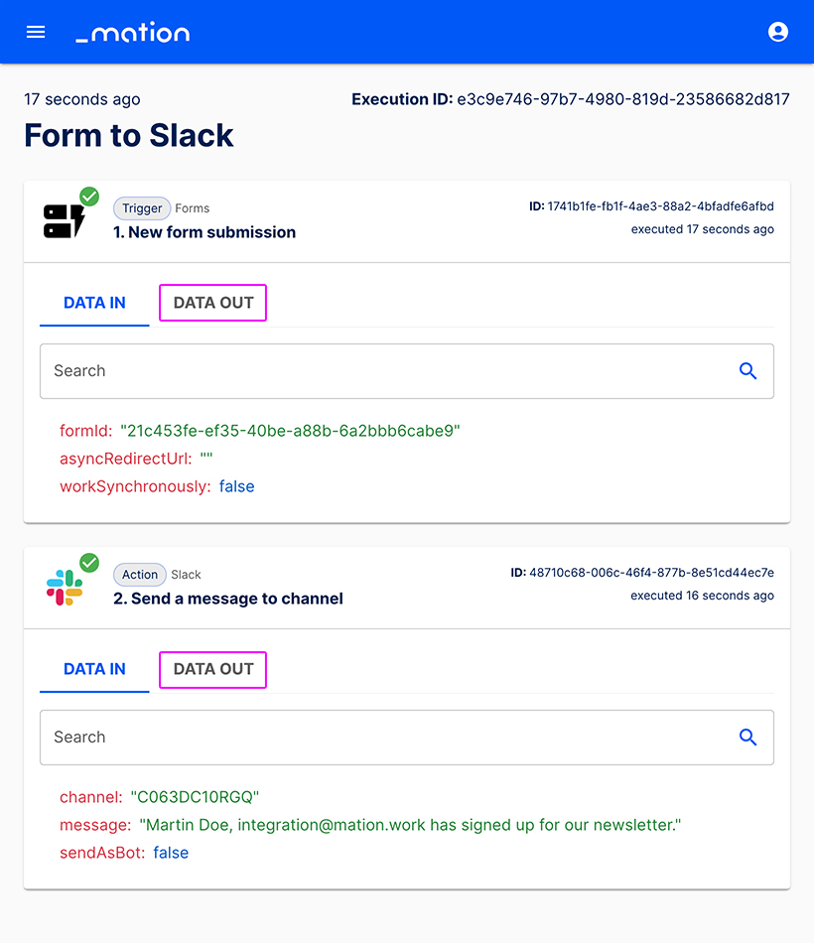Screen dimensions: 814x943
Task: Switch to DATA OUT on the Slack message step
Action: pos(211,669)
